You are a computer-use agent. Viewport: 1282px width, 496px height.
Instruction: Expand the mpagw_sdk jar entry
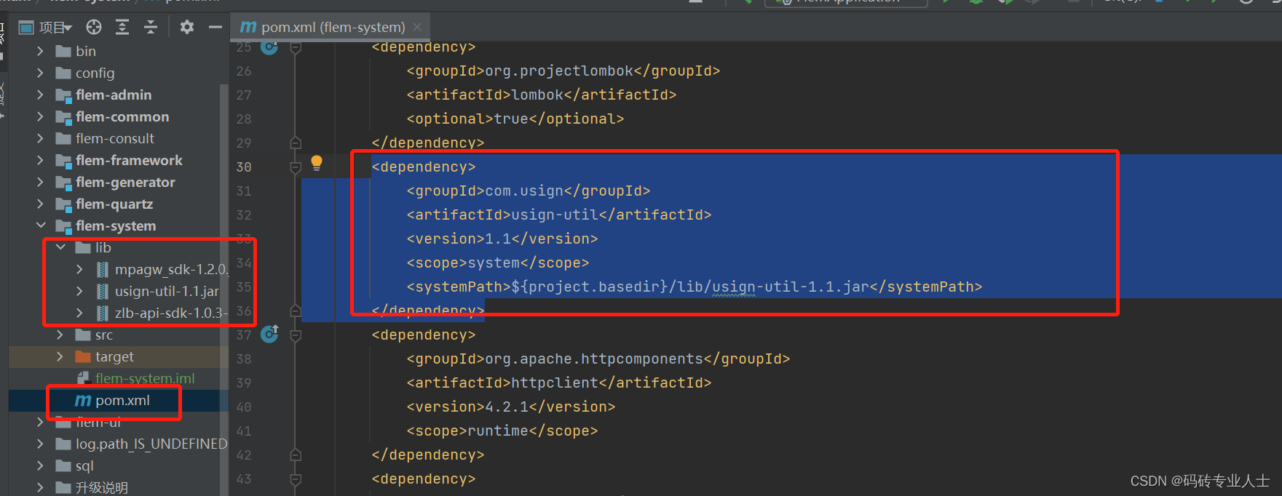coord(79,270)
